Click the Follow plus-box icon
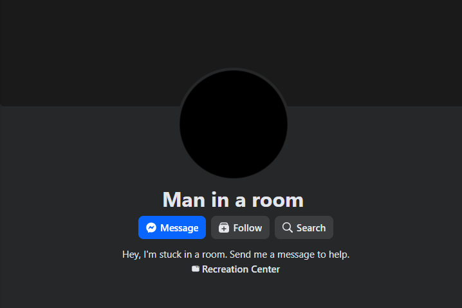 224,227
